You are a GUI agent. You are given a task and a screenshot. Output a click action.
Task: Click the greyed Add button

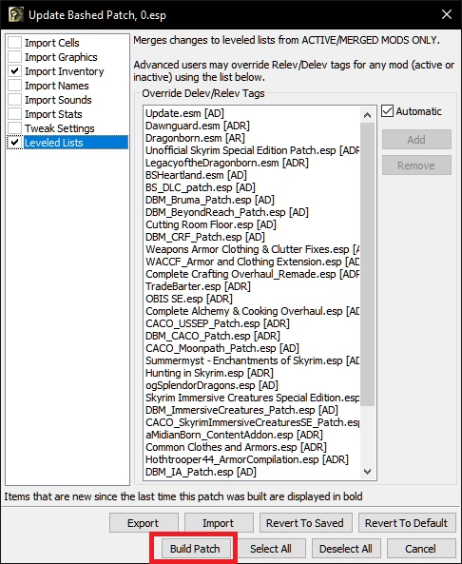(x=416, y=140)
